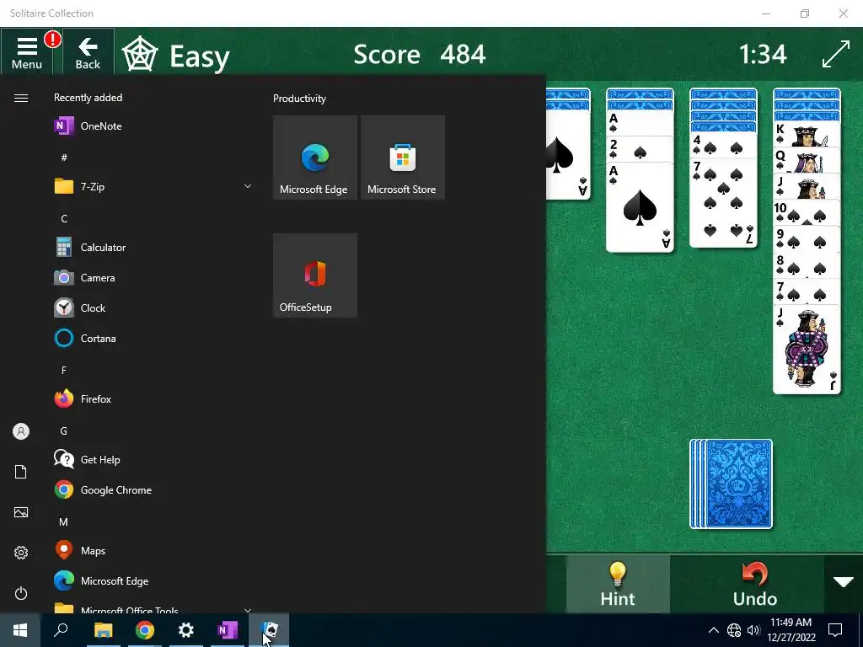Open the volume control tray icon

(753, 630)
